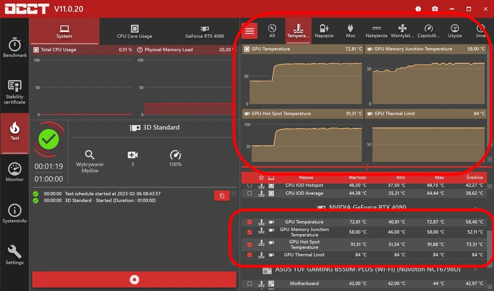Screen dimensions: 494x291
Task: Click the GPU Memory Junction Temperature graph
Action: click(425, 80)
